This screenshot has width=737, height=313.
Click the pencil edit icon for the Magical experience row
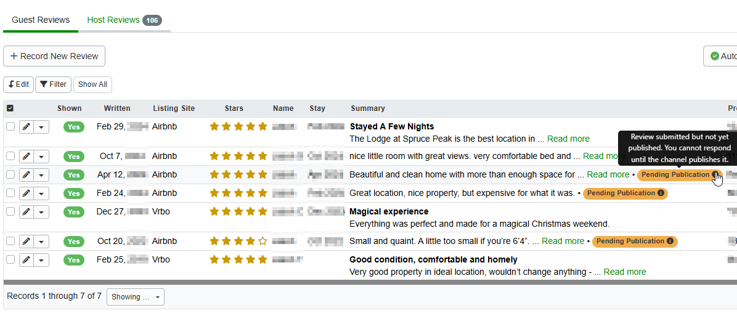click(x=26, y=211)
